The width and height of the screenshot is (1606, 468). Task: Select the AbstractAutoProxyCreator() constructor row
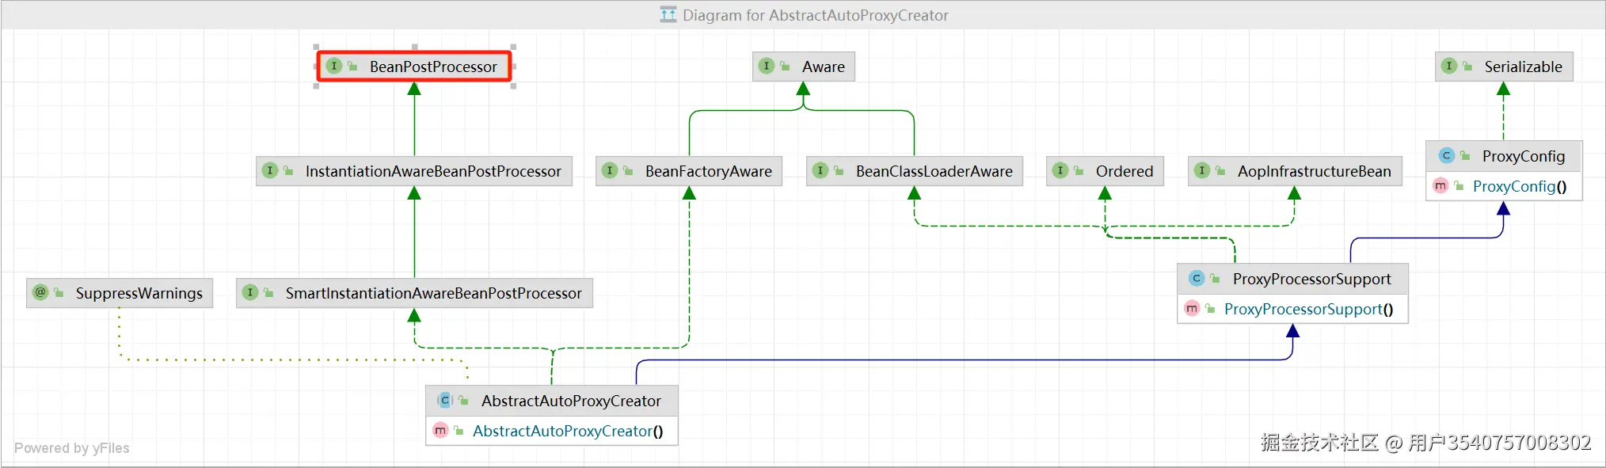coord(552,431)
